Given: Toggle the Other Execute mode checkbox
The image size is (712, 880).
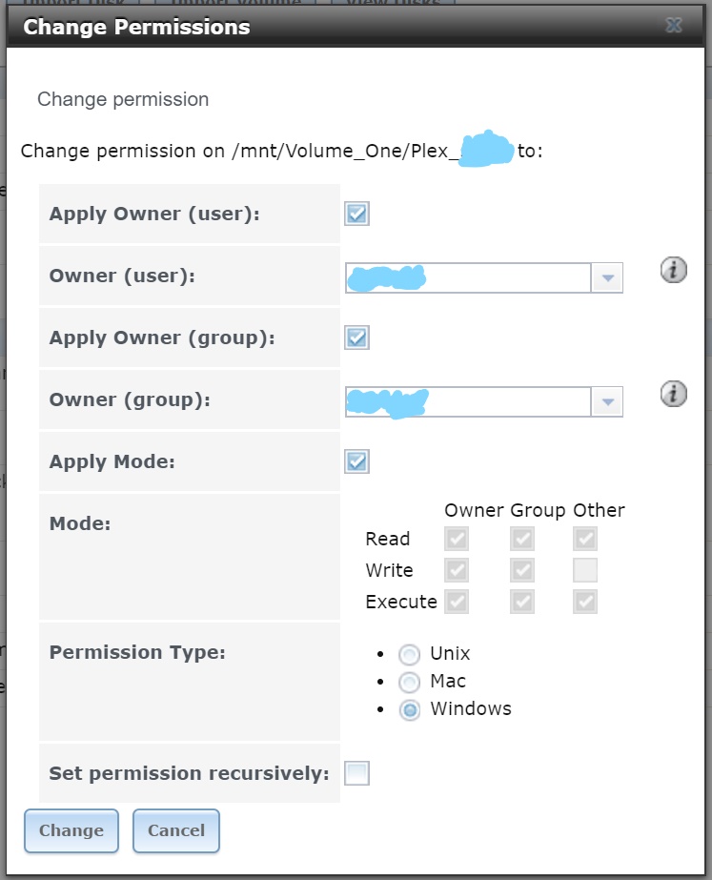Looking at the screenshot, I should click(x=585, y=602).
